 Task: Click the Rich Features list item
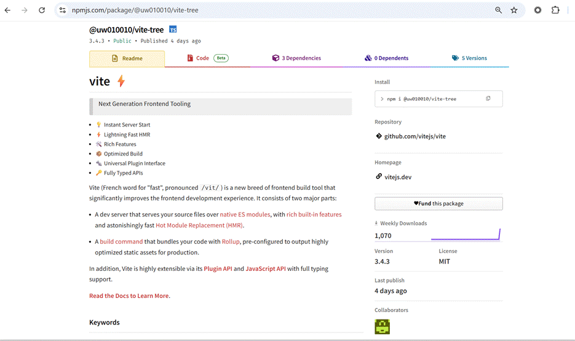pyautogui.click(x=120, y=144)
